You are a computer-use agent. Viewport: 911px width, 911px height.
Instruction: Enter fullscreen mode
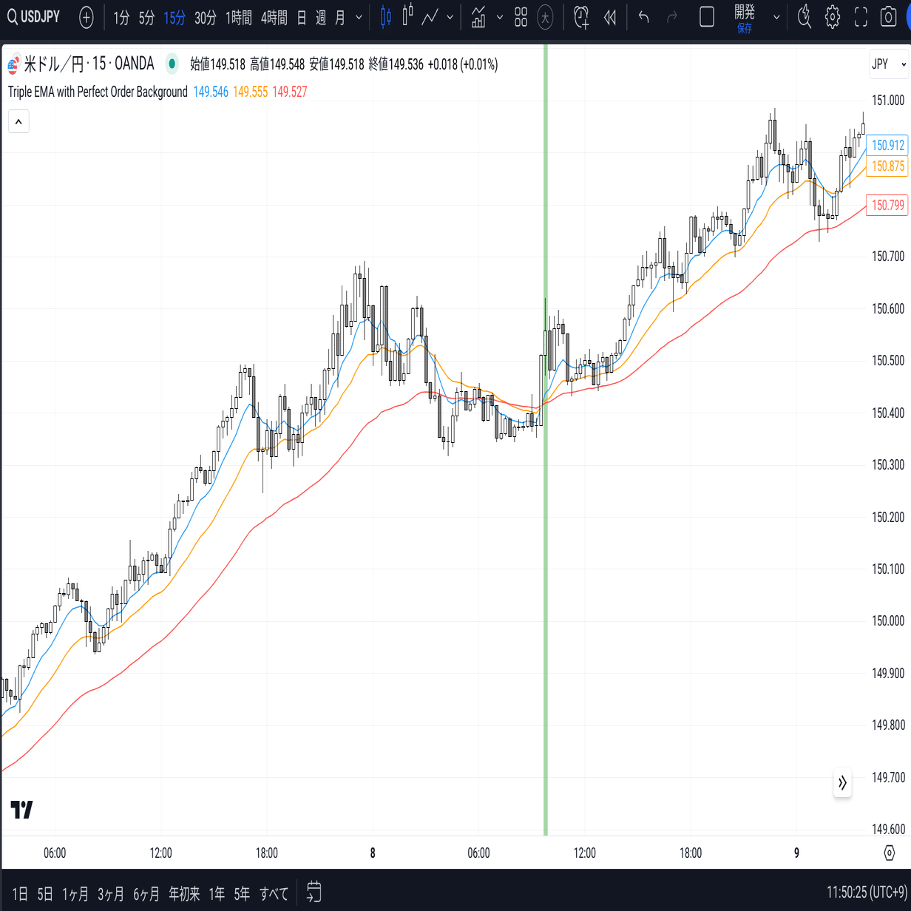[x=861, y=17]
